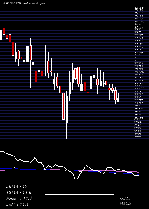
Task: Click the 'BSE 500179 mail.munafa.pro' title text
Action: click(24, 4)
